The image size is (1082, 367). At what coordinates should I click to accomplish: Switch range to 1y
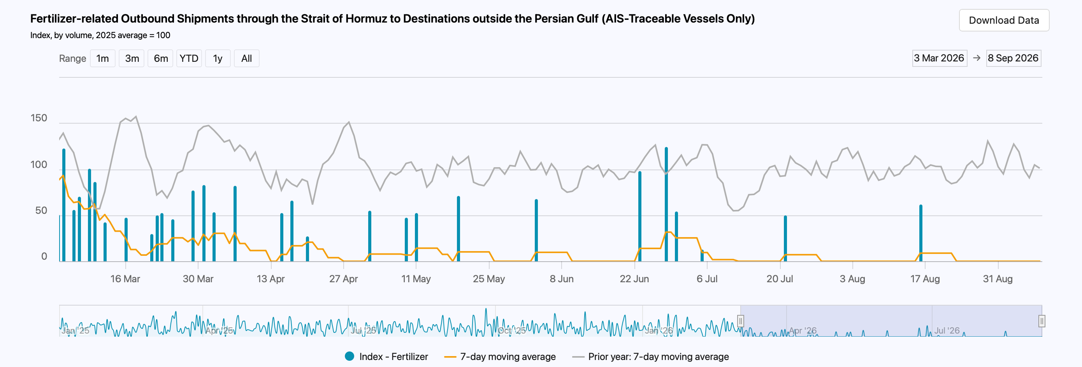218,58
